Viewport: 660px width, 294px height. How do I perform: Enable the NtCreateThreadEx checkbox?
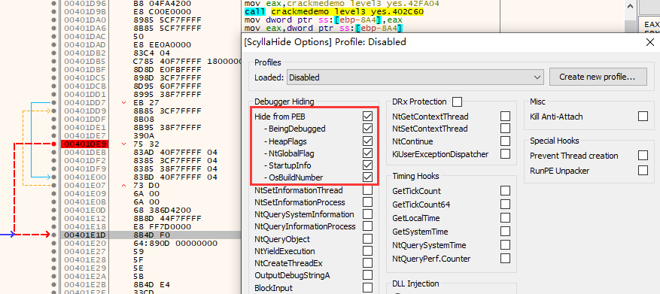(367, 263)
